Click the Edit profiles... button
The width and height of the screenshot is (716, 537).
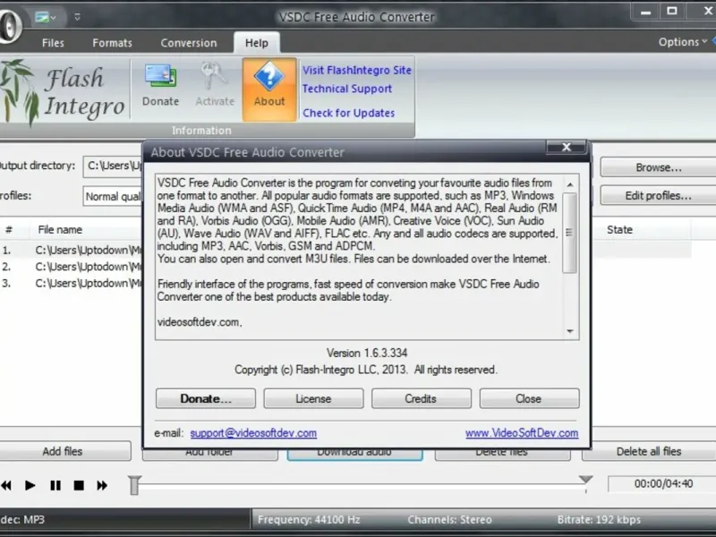pos(659,196)
